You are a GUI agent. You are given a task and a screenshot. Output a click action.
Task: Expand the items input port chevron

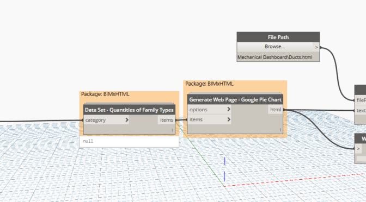229,119
